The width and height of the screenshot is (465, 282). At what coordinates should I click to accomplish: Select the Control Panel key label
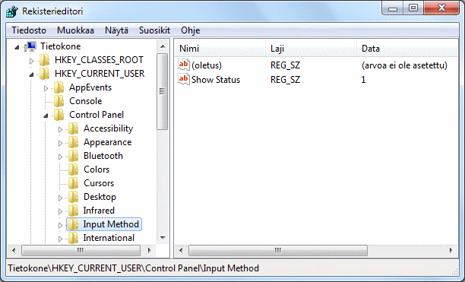click(96, 115)
